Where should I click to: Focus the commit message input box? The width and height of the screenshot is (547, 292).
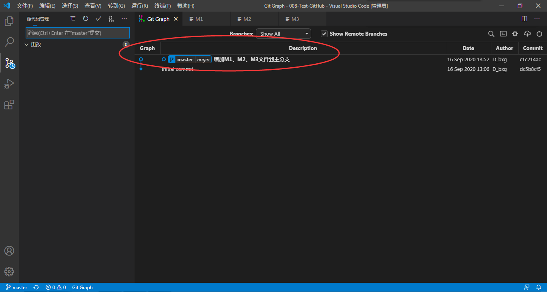click(78, 33)
